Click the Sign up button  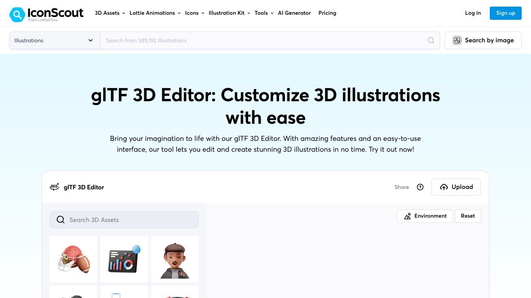506,13
